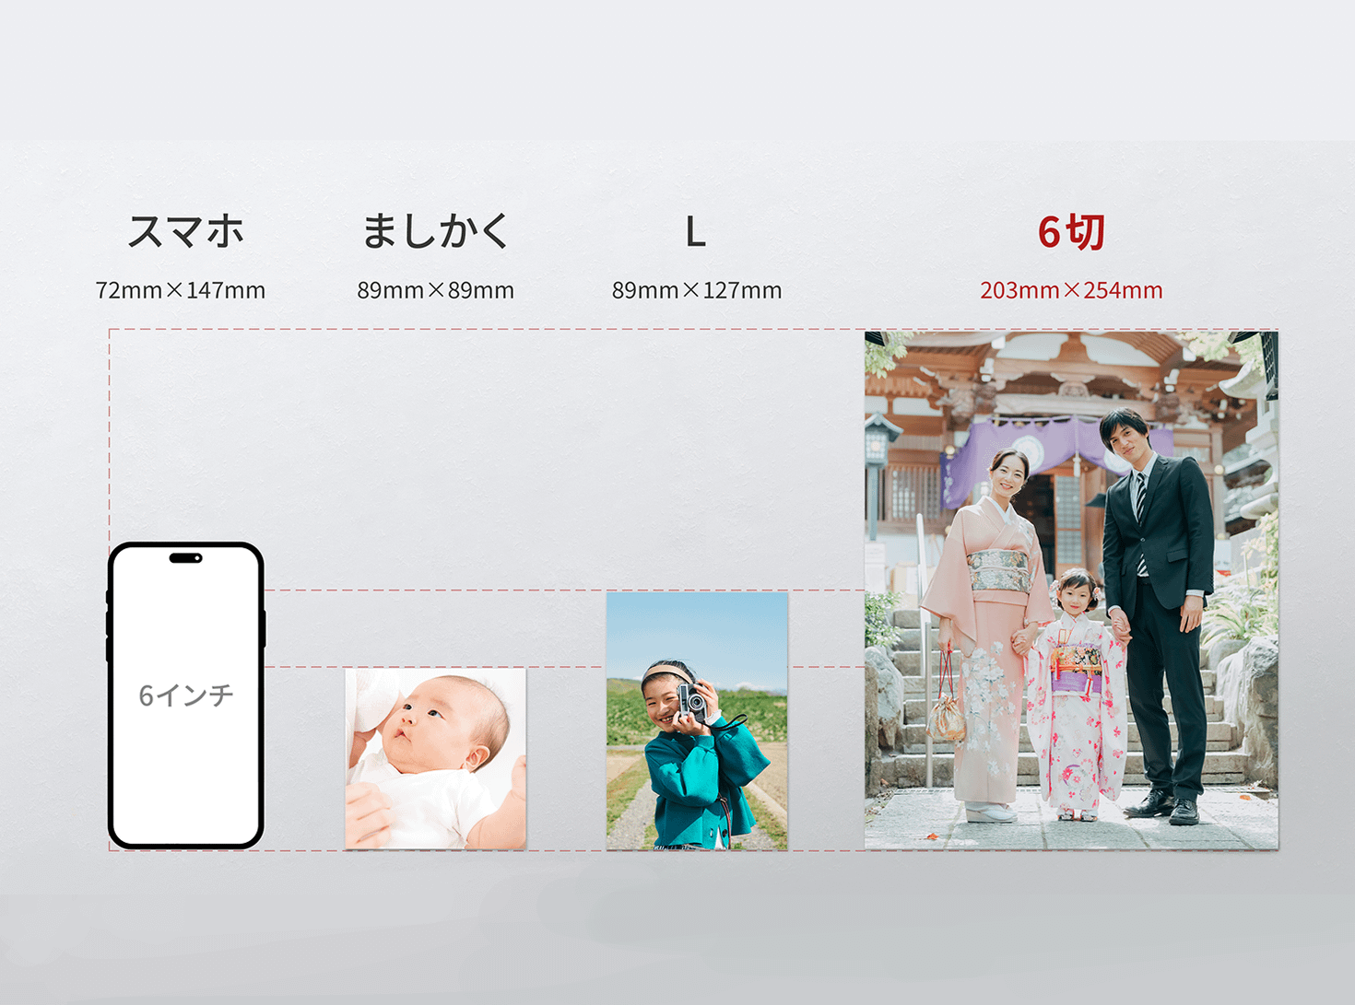Open the square baby photo
This screenshot has width=1355, height=1005.
435,758
